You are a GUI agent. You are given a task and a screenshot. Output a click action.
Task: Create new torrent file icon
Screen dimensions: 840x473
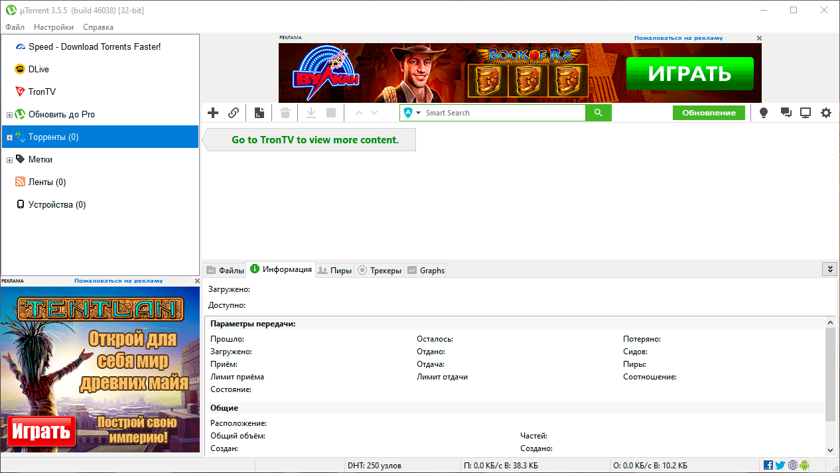[259, 113]
